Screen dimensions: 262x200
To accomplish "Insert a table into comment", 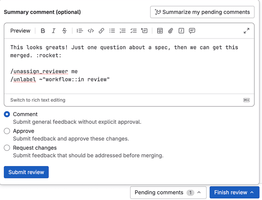I will (x=160, y=31).
